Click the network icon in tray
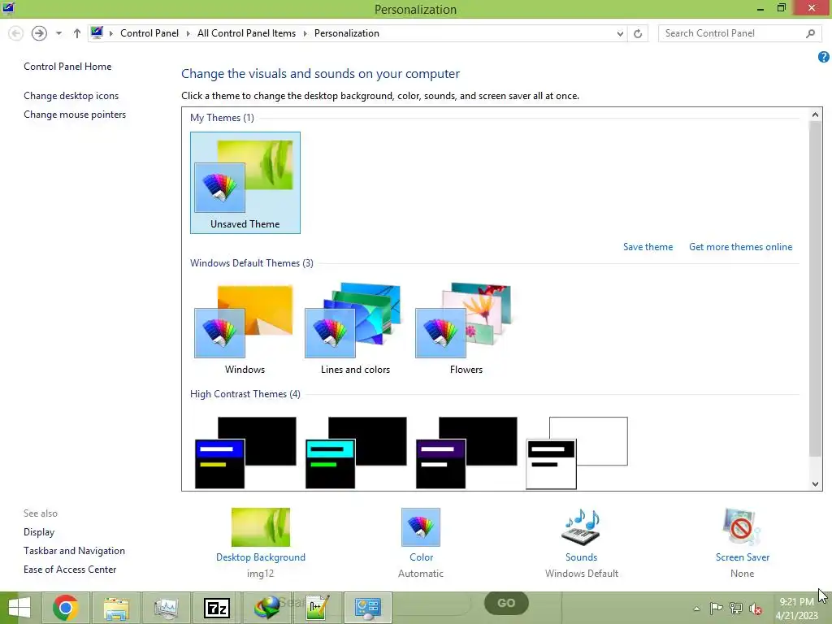 tap(736, 609)
